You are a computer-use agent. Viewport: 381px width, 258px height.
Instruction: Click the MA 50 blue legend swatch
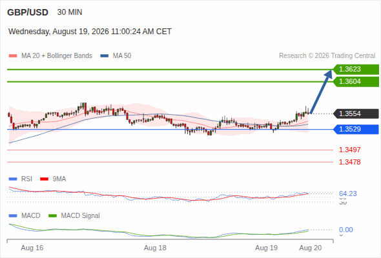tap(105, 56)
